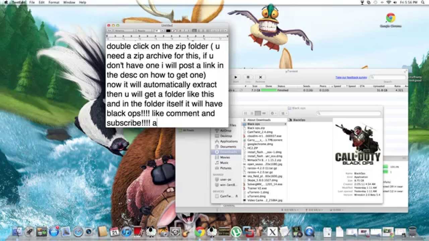Click the black text color swatch in TextEdit
429x241 pixels.
click(168, 31)
